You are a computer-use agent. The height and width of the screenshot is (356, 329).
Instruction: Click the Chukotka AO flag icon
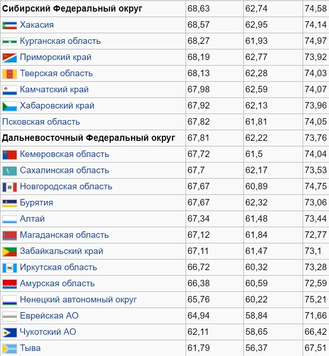click(10, 332)
